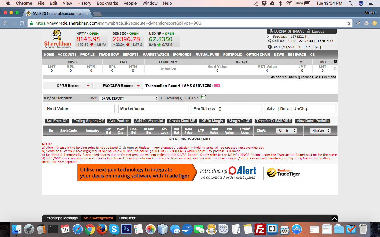Screen dimensions: 380x237
Task: Log out using the Logout link
Action: coord(318,31)
